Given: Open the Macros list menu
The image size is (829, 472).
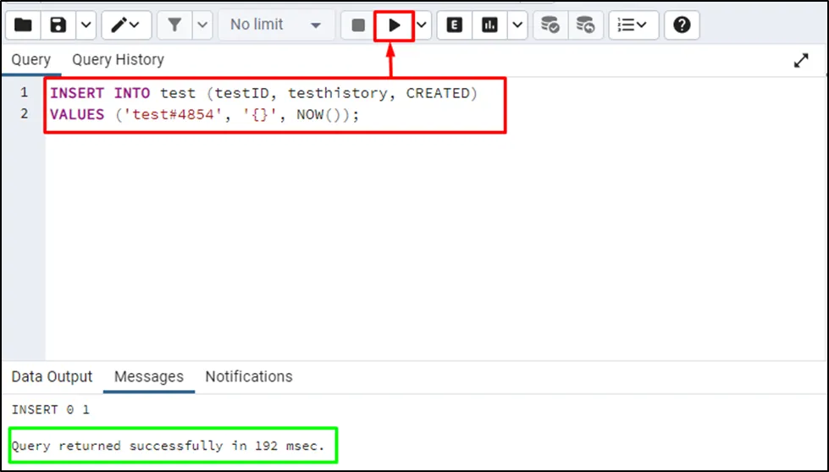Looking at the screenshot, I should pos(632,25).
